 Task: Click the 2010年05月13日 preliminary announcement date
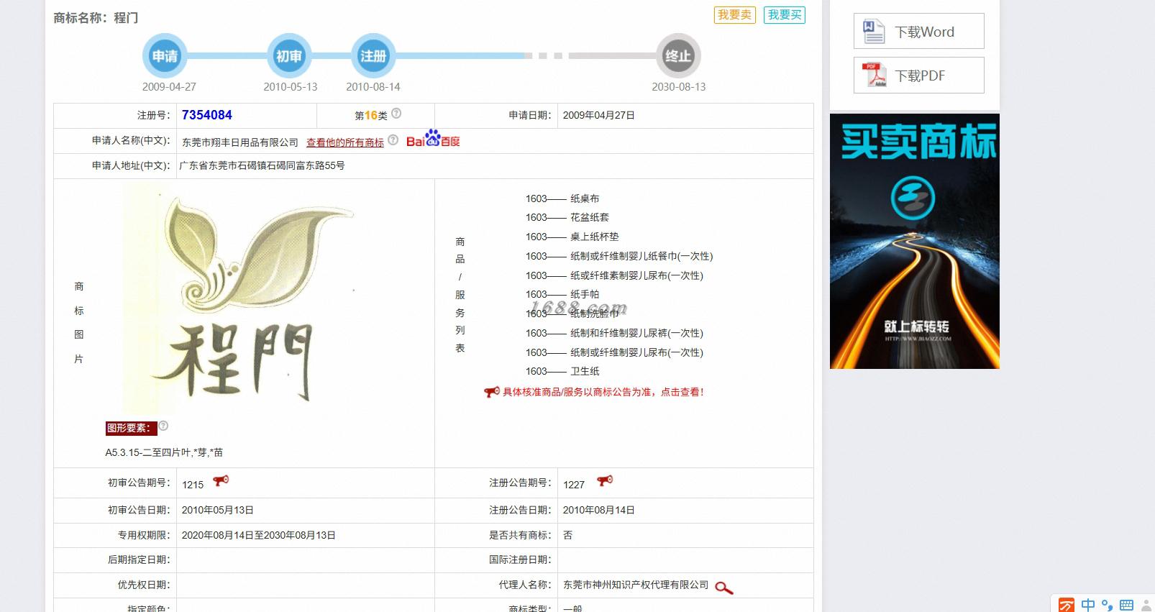click(218, 510)
